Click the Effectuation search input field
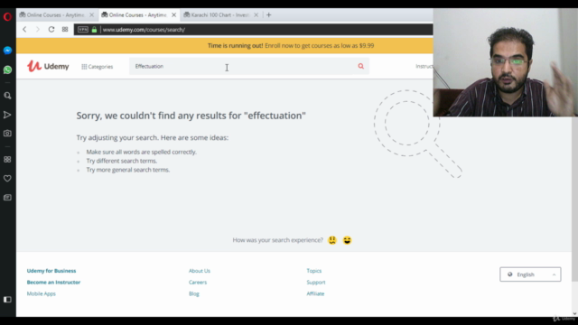578x325 pixels. pos(241,66)
